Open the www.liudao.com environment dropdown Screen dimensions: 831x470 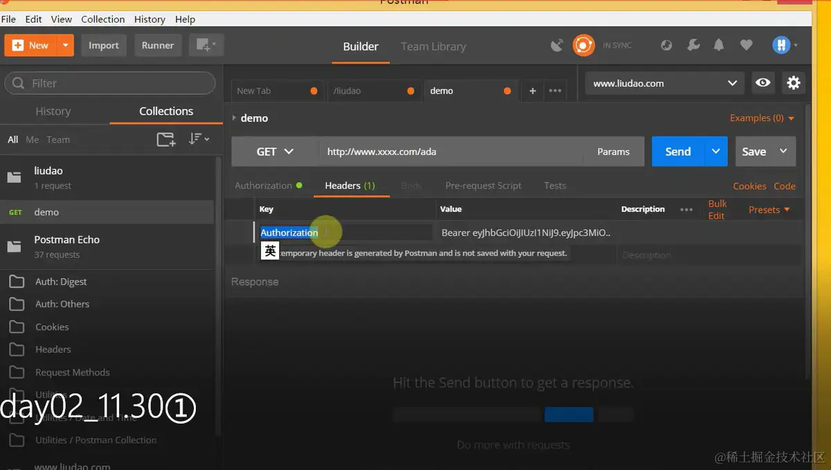pyautogui.click(x=665, y=83)
